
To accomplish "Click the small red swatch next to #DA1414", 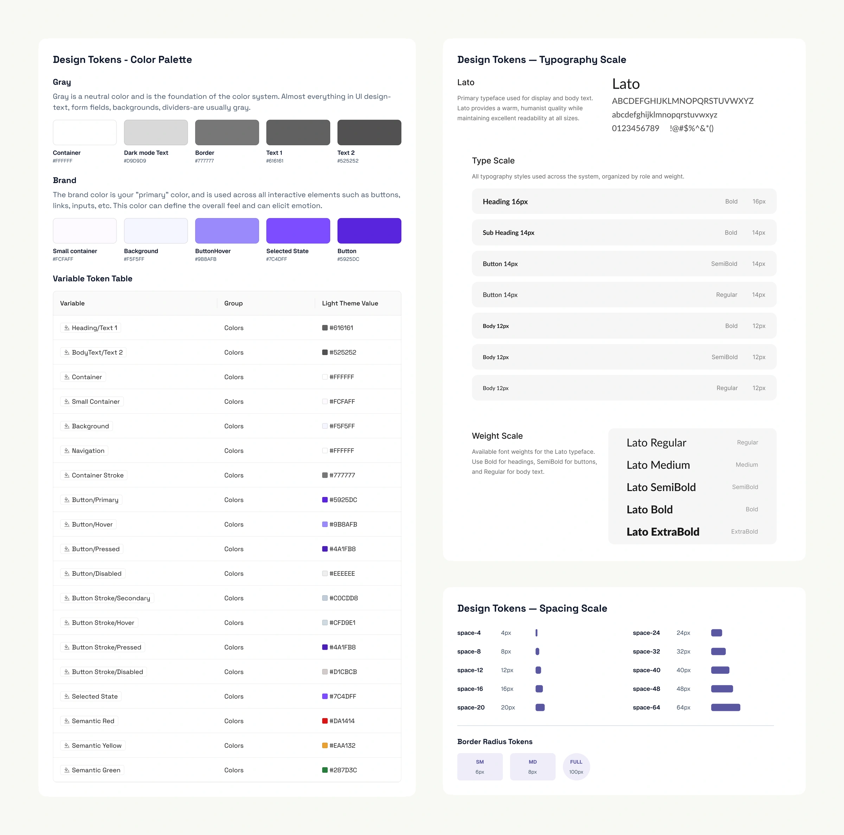I will 325,721.
